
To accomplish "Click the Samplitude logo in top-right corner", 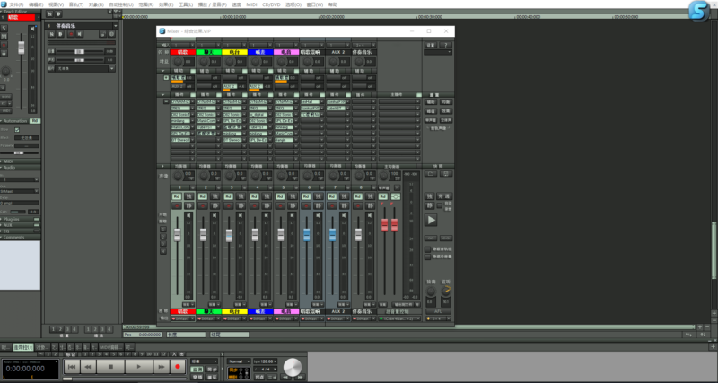I will 699,11.
